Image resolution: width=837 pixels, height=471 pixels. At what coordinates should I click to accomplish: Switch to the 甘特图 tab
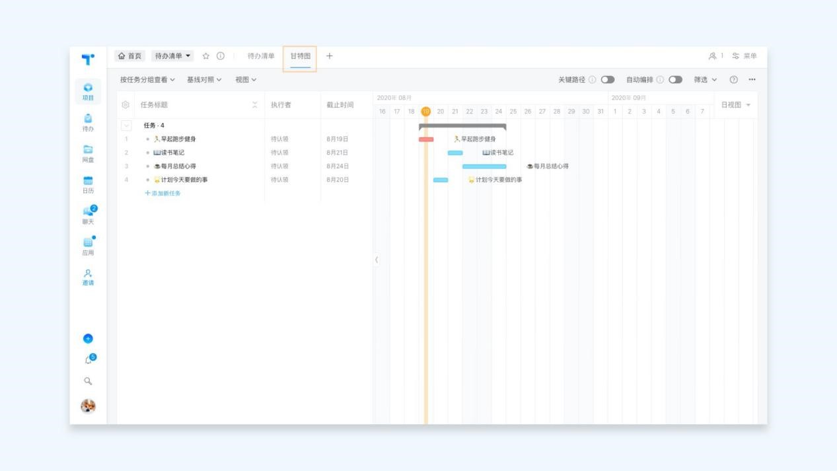coord(300,56)
